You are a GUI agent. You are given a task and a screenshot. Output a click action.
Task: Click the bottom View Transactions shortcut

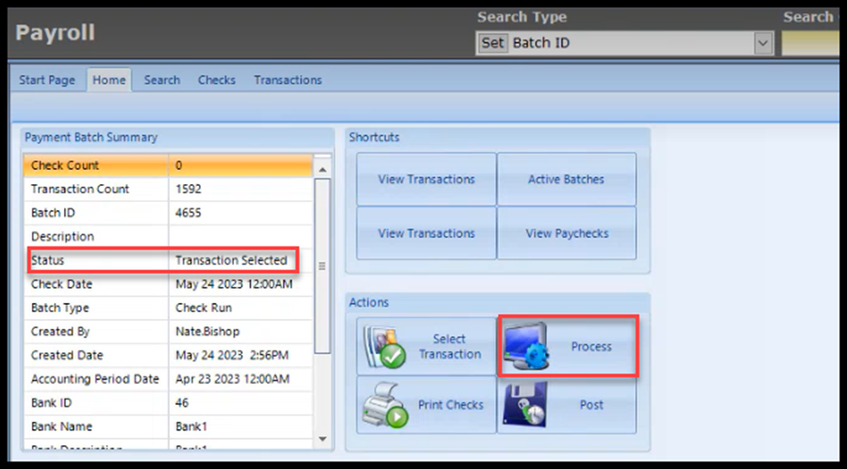pyautogui.click(x=426, y=233)
